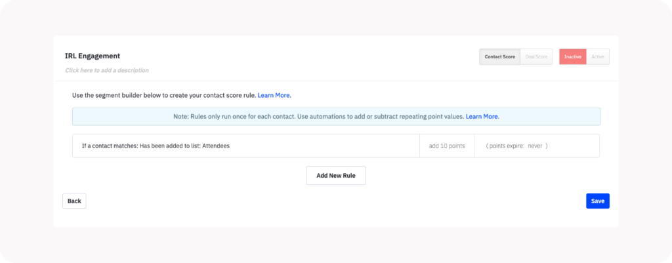Click 'Click here to add a description'
The width and height of the screenshot is (672, 263).
pos(107,70)
